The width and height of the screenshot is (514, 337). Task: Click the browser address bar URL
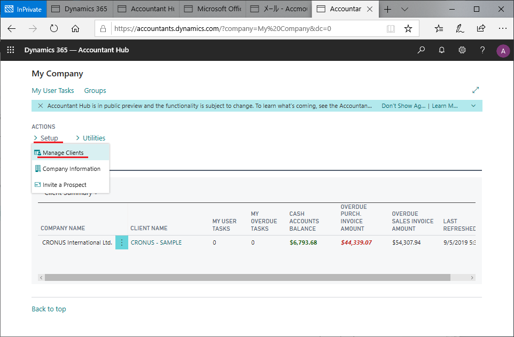point(223,28)
